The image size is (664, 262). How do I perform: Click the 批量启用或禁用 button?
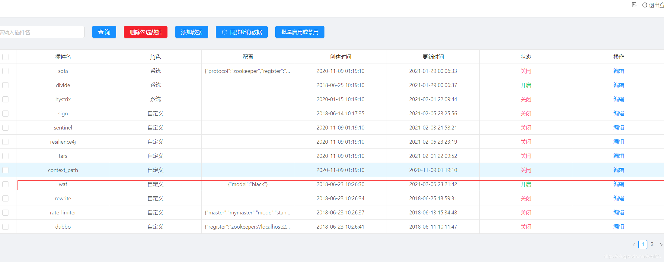pos(300,32)
